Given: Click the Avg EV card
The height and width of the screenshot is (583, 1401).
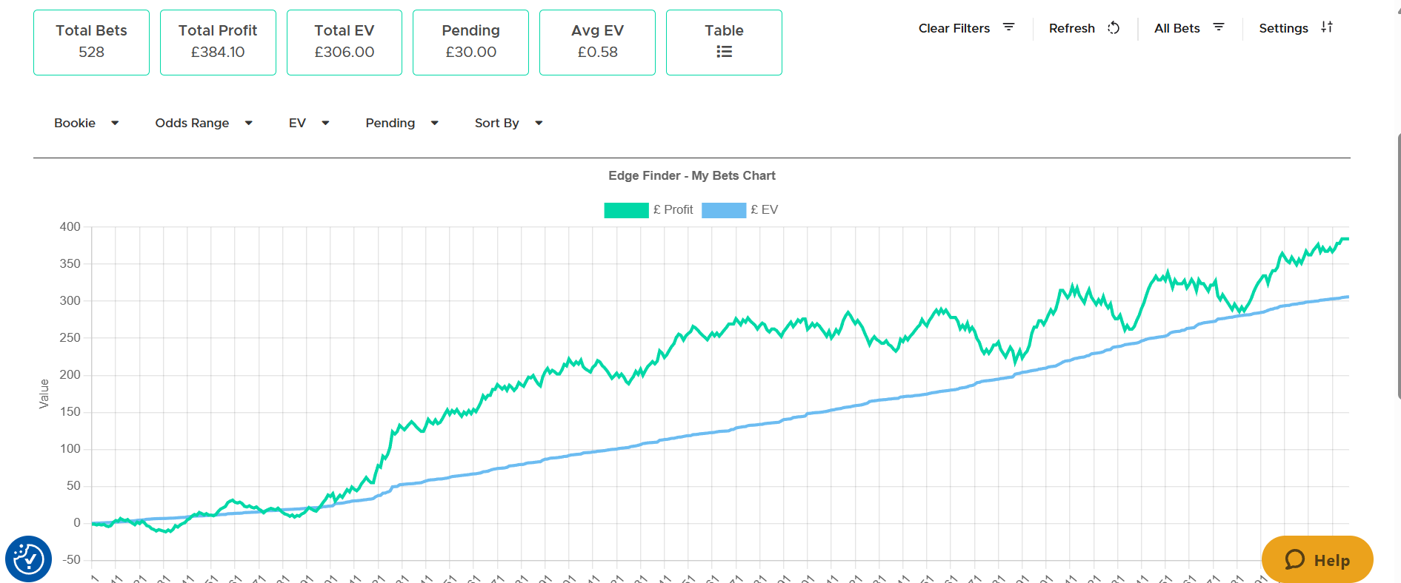Looking at the screenshot, I should click(x=597, y=42).
